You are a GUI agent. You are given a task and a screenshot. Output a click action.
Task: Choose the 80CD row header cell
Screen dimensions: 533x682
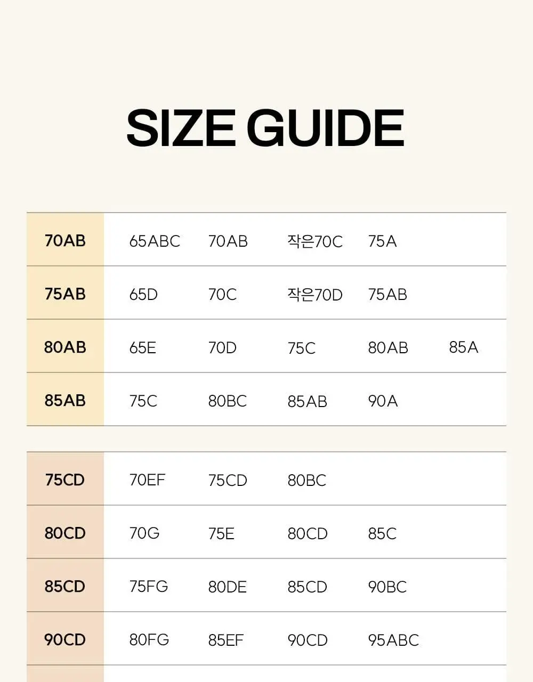point(65,532)
